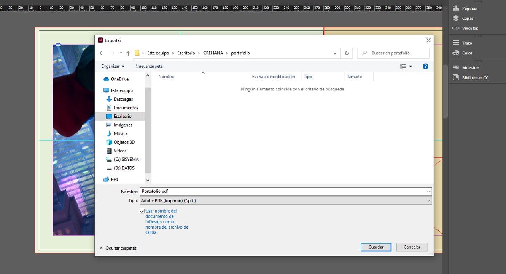506x274 pixels.
Task: Collapse folders with Ocultar carpetas
Action: click(118, 248)
